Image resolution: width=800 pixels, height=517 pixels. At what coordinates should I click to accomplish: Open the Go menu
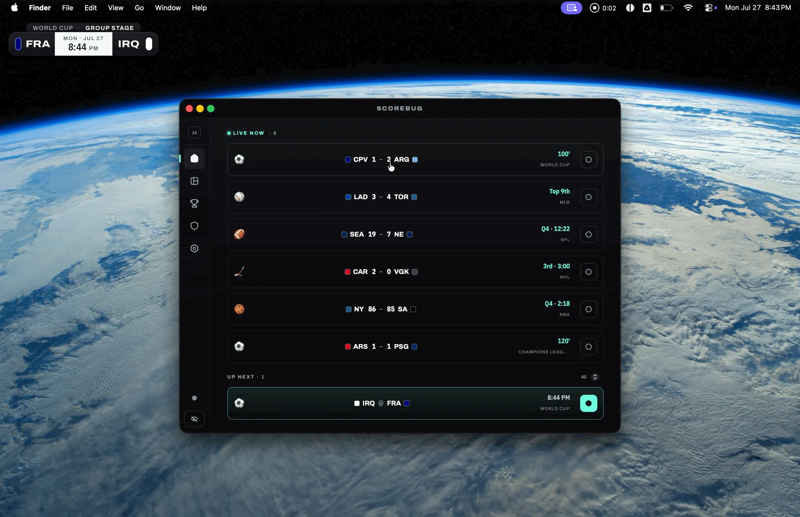(x=139, y=8)
